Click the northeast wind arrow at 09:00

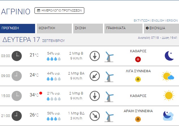pos(95,76)
